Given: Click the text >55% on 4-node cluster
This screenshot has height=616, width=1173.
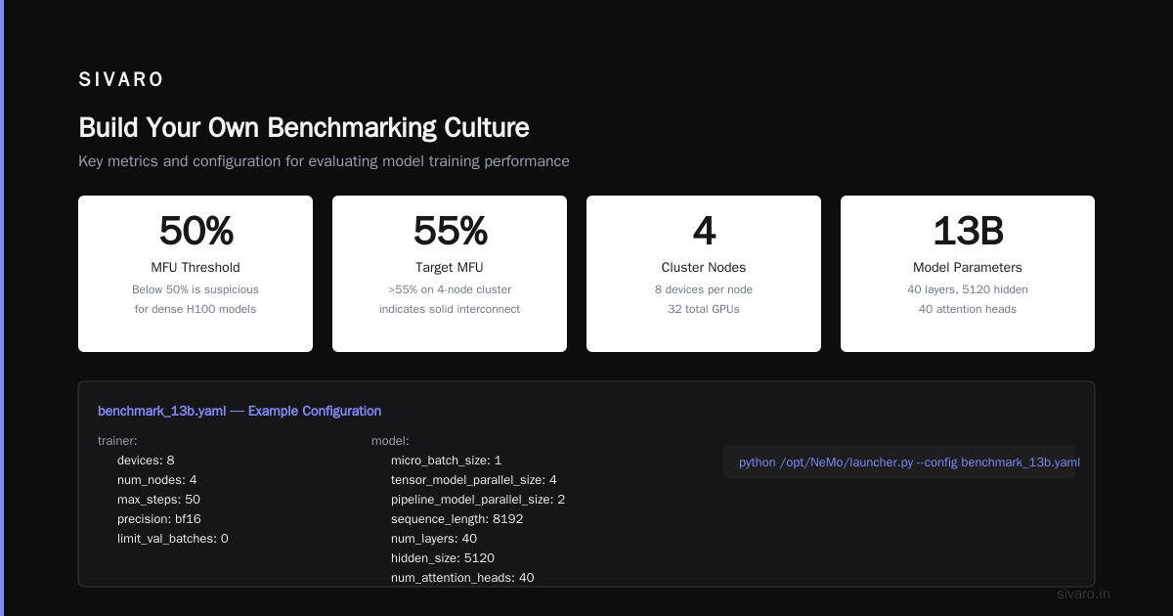Looking at the screenshot, I should pos(450,289).
